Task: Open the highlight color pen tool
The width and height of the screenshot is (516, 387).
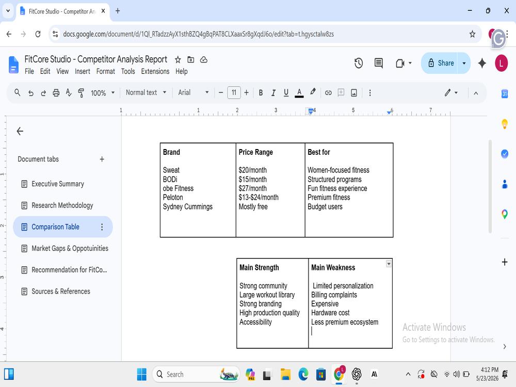Action: click(x=313, y=92)
